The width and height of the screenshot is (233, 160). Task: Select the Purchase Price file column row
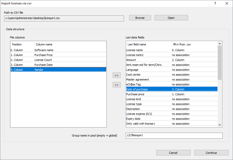58,55
